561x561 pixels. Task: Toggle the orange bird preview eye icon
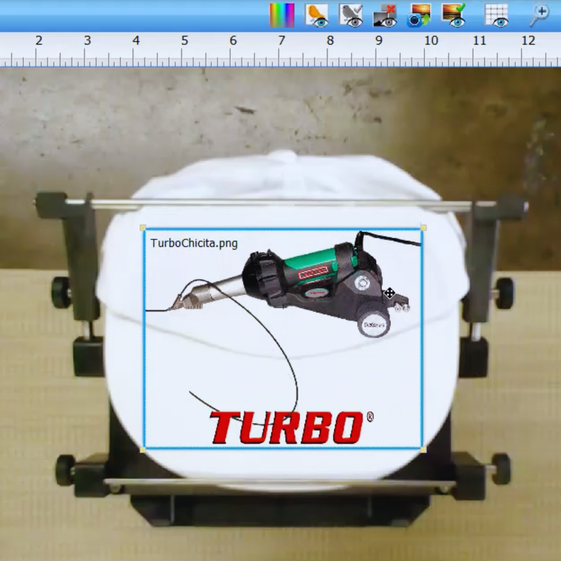(x=317, y=16)
